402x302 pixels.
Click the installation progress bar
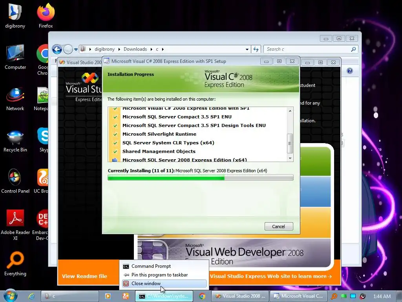[201, 177]
